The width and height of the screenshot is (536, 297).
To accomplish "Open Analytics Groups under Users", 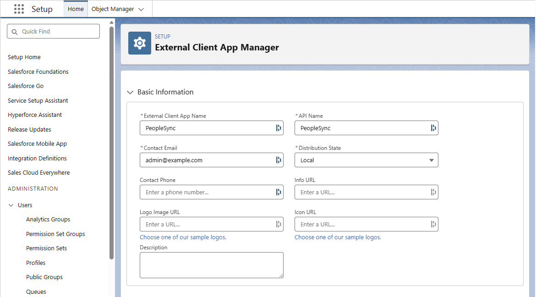I will point(48,220).
